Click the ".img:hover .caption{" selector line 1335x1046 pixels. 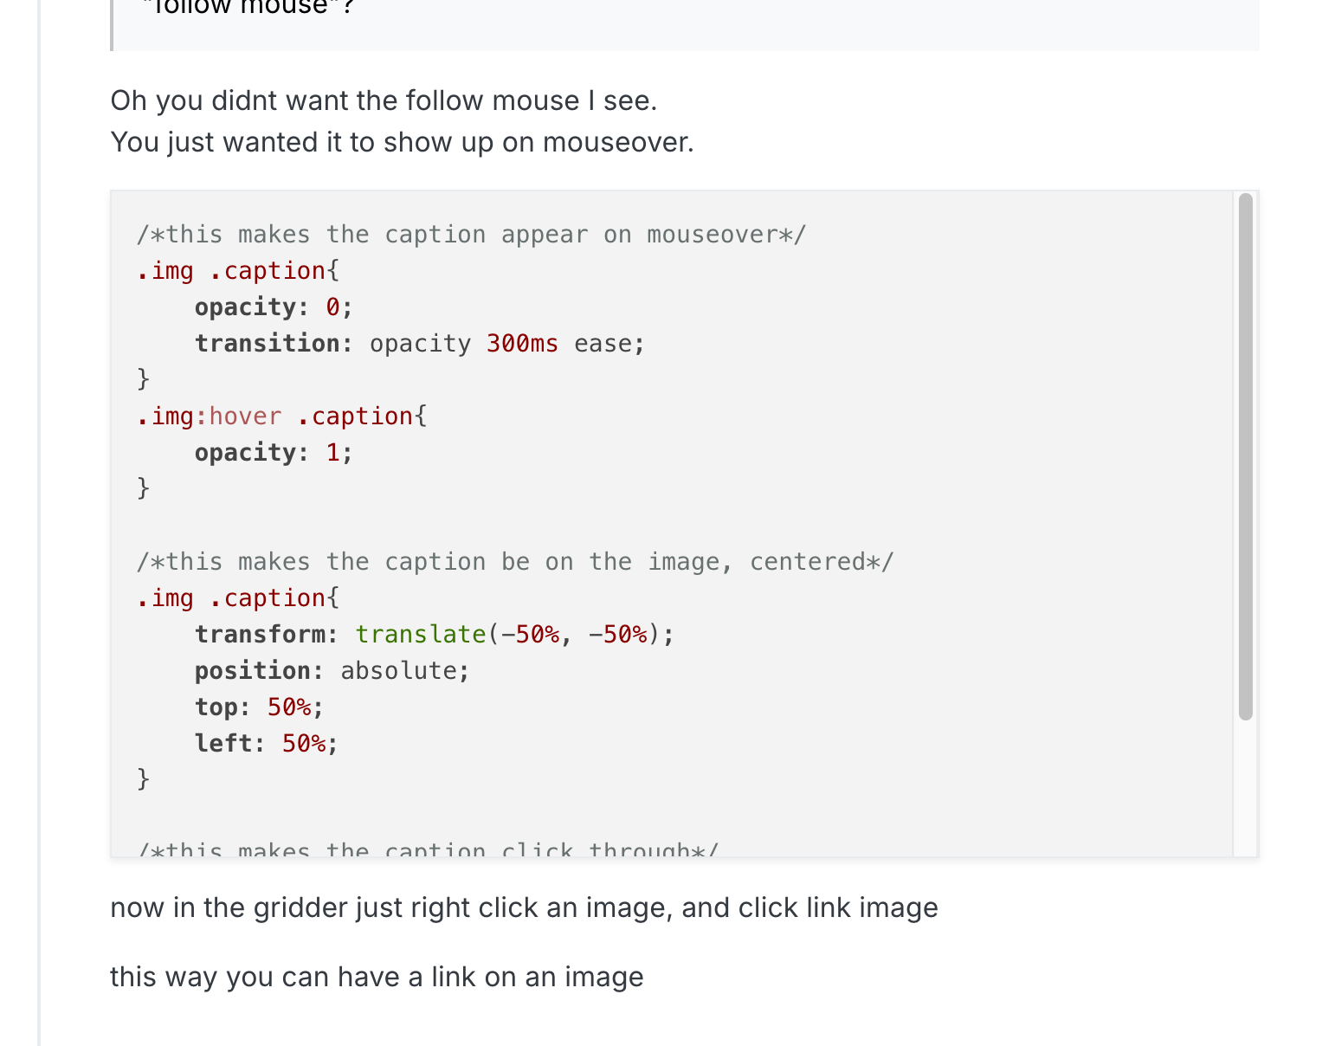click(281, 416)
